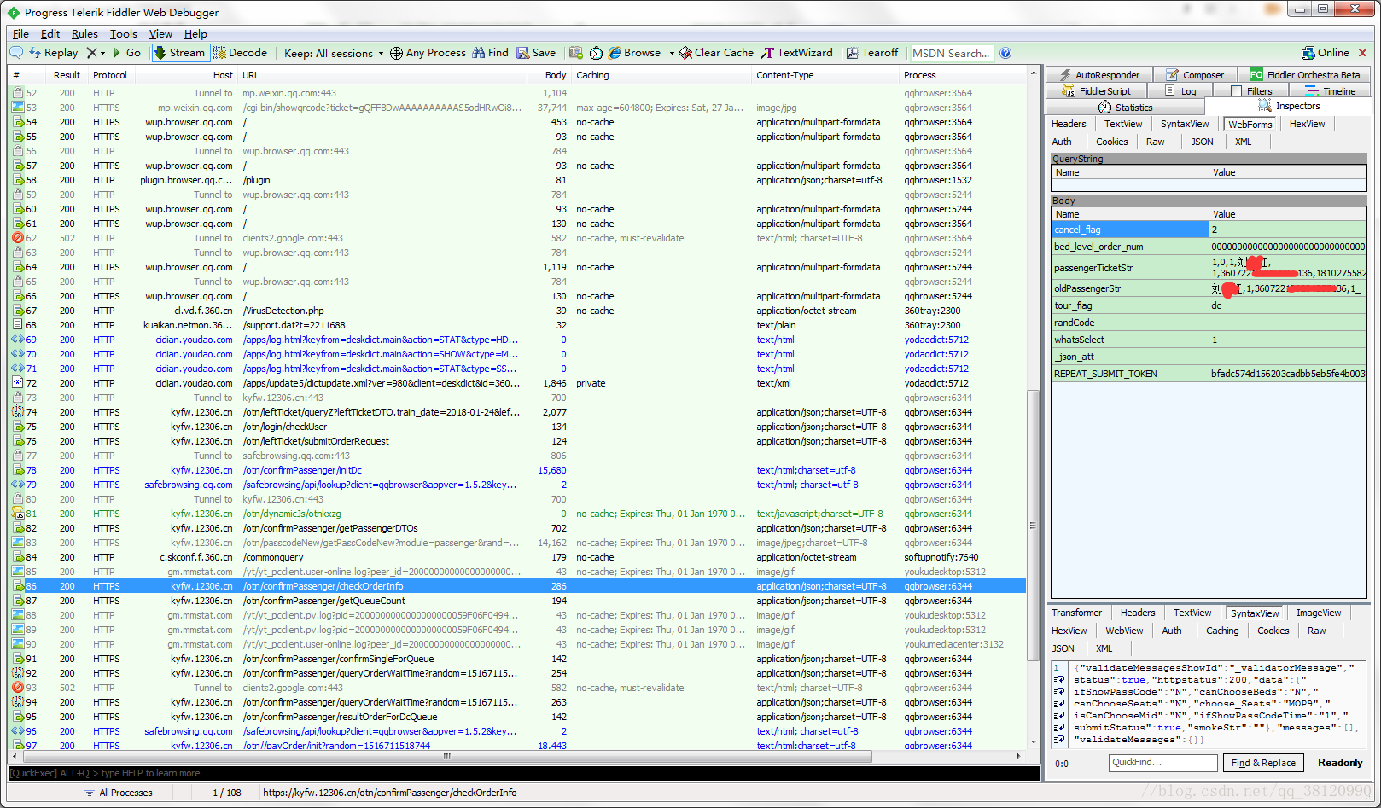
Task: Open the Timeline tab
Action: coord(1331,91)
